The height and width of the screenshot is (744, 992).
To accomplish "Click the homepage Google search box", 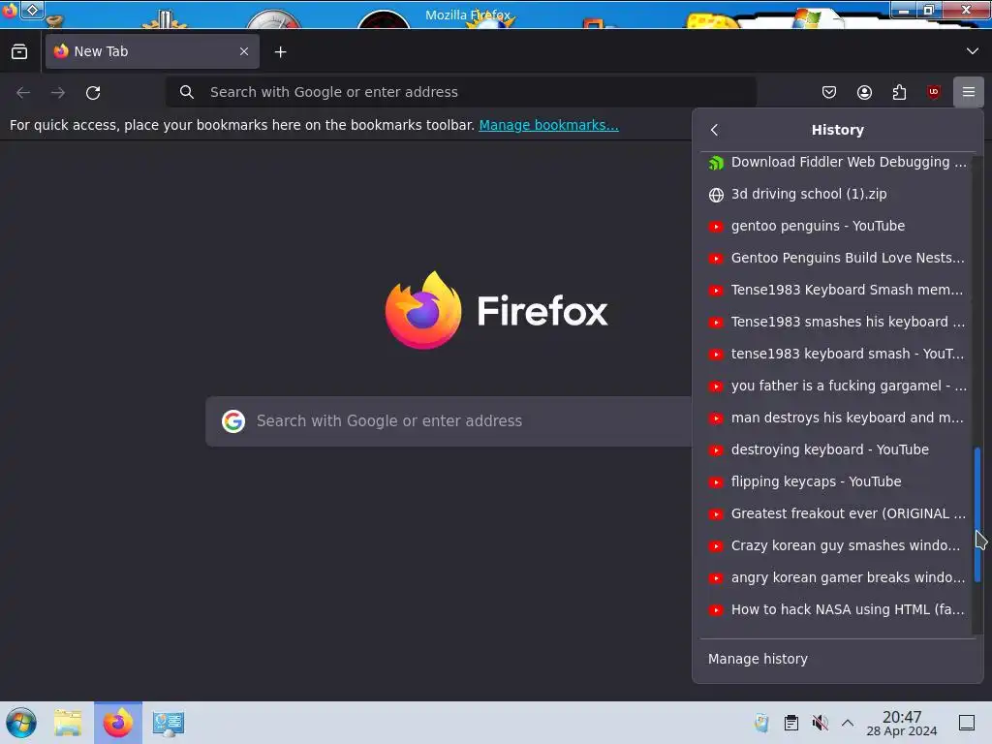I will [448, 421].
